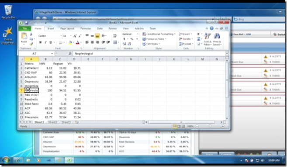Toggle Italic formatting
Image resolution: width=287 pixels, height=167 pixels.
point(45,42)
